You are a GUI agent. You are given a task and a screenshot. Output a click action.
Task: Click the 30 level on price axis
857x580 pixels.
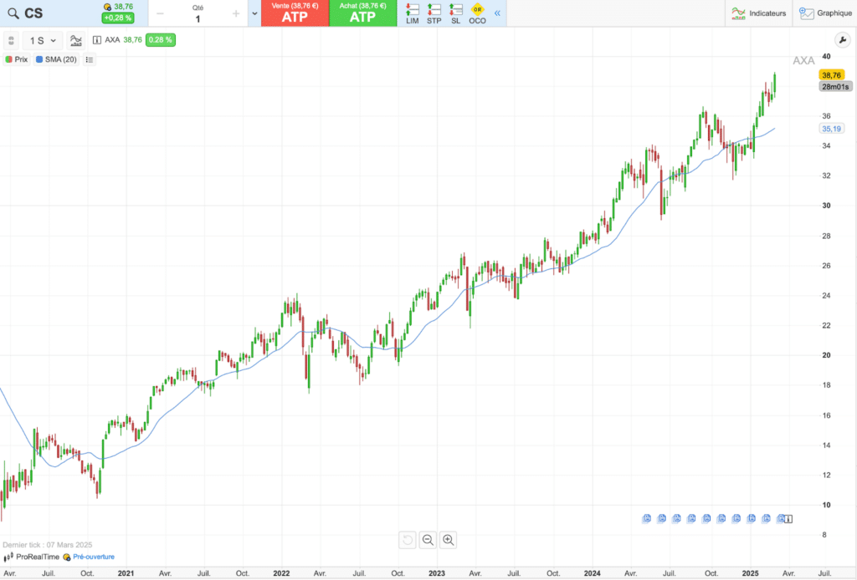coord(826,206)
